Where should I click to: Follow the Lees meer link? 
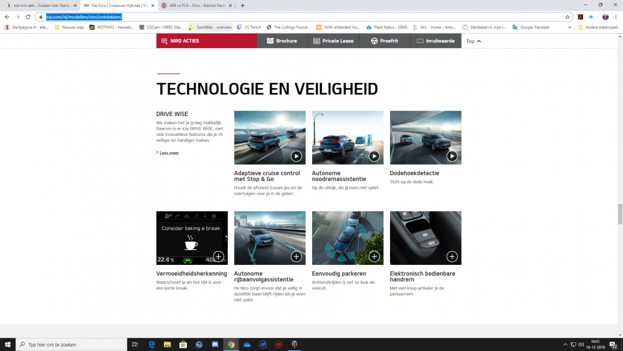(169, 153)
